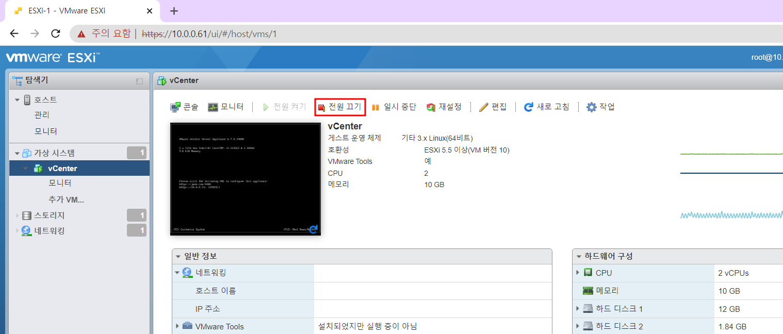Click the 'IP 주소' row label
Viewport: 783px width, 334px height.
coord(208,309)
